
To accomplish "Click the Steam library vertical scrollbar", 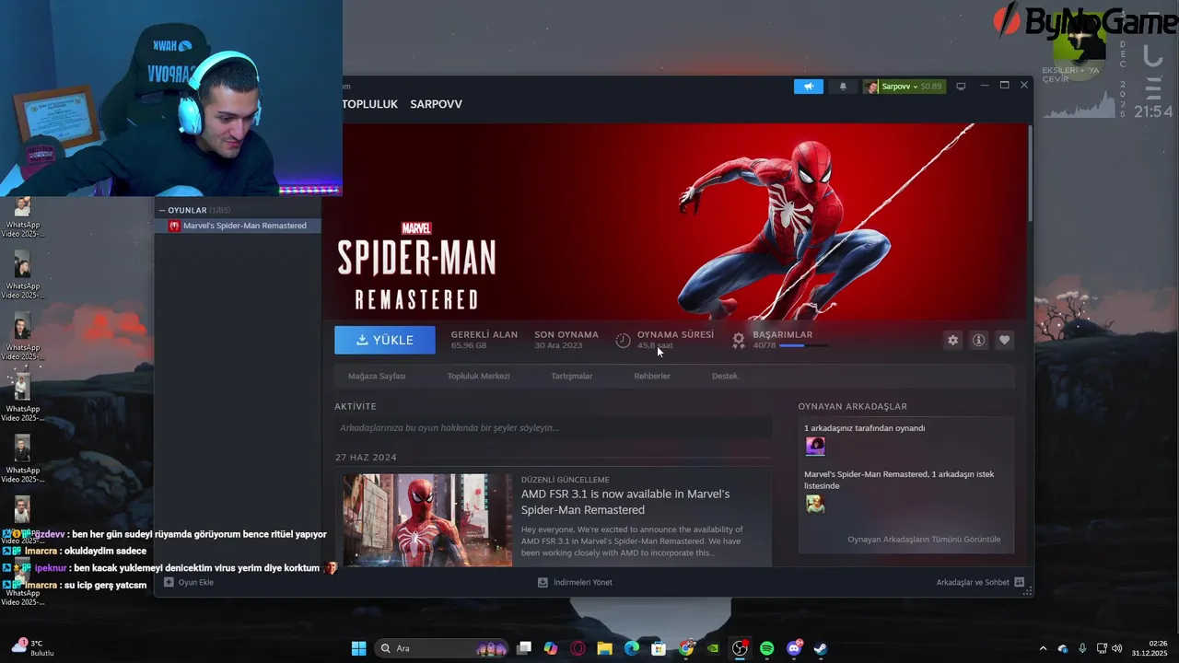I will point(1030,173).
